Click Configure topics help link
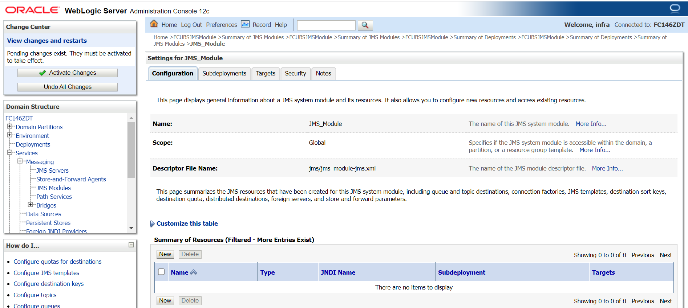The width and height of the screenshot is (688, 308). pos(35,295)
